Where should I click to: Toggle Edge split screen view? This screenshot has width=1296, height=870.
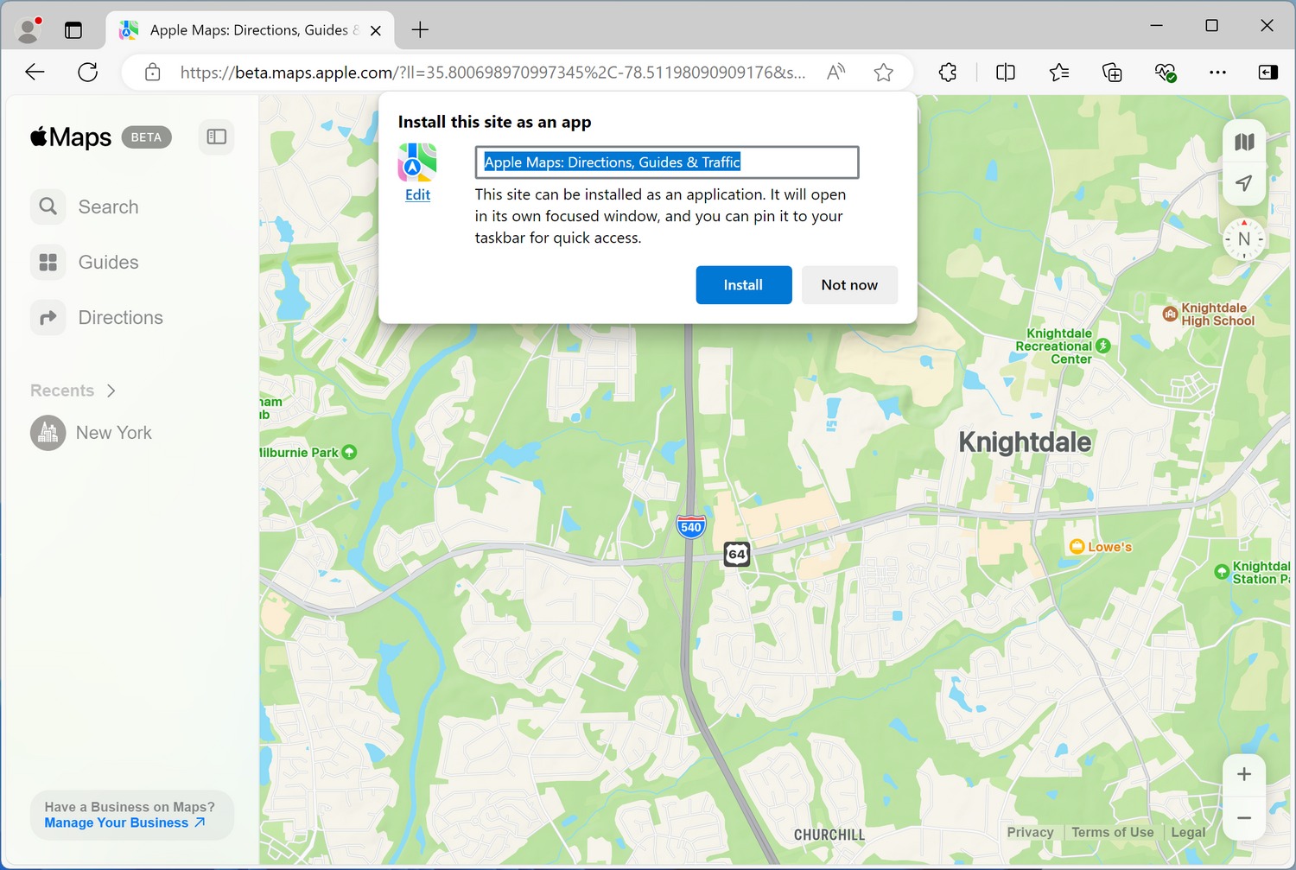1006,73
